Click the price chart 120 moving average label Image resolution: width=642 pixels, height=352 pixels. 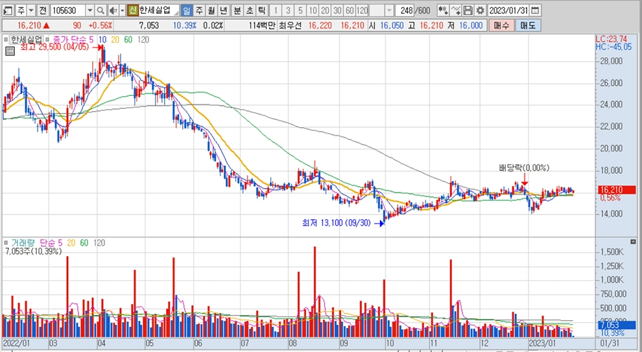point(143,40)
